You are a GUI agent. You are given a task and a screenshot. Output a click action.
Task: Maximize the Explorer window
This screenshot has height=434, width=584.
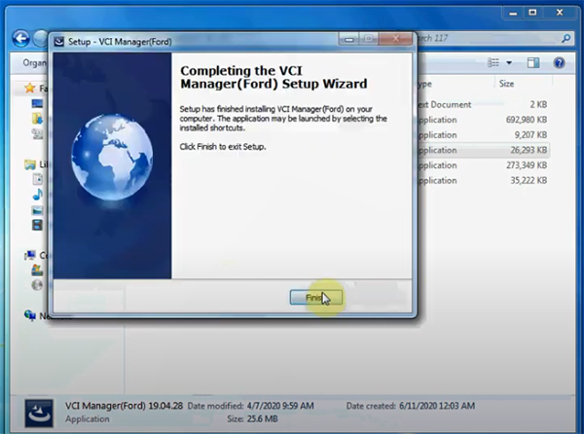(x=532, y=13)
